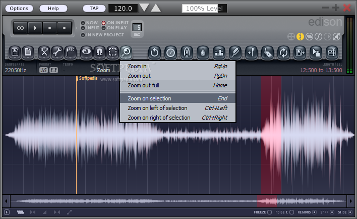Click the send to playlist icon
The width and height of the screenshot is (357, 219).
click(x=332, y=52)
